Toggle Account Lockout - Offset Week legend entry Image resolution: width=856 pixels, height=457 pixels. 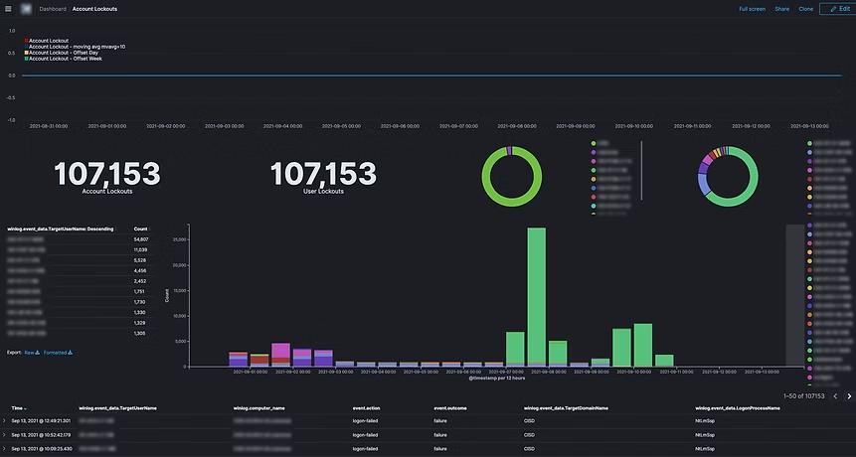point(64,59)
